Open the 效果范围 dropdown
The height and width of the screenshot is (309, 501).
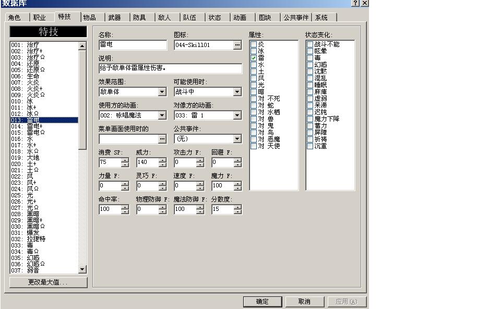click(x=162, y=92)
